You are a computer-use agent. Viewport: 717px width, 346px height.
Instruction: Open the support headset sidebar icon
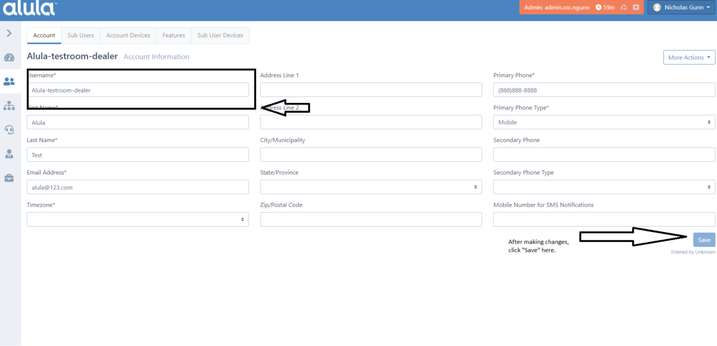(10, 130)
